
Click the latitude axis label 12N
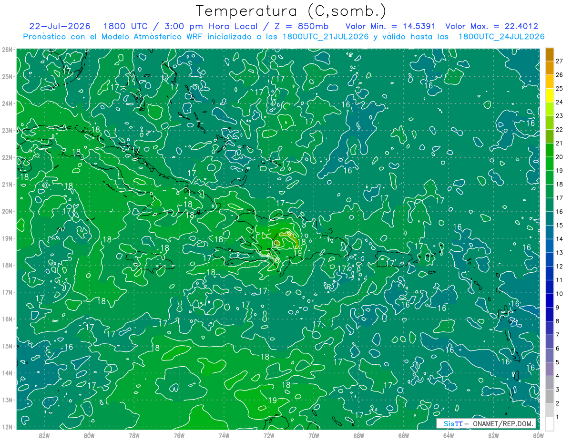click(7, 427)
